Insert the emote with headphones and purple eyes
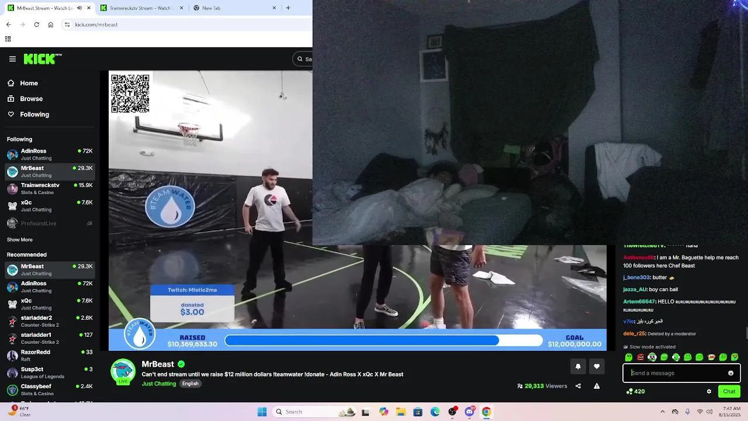 pos(652,357)
